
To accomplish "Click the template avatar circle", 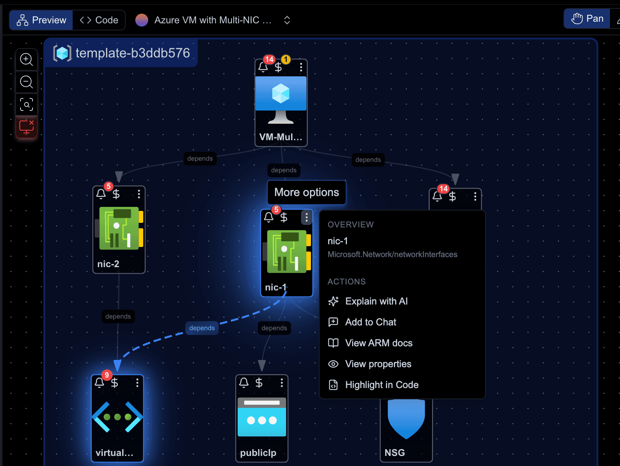I will 142,20.
